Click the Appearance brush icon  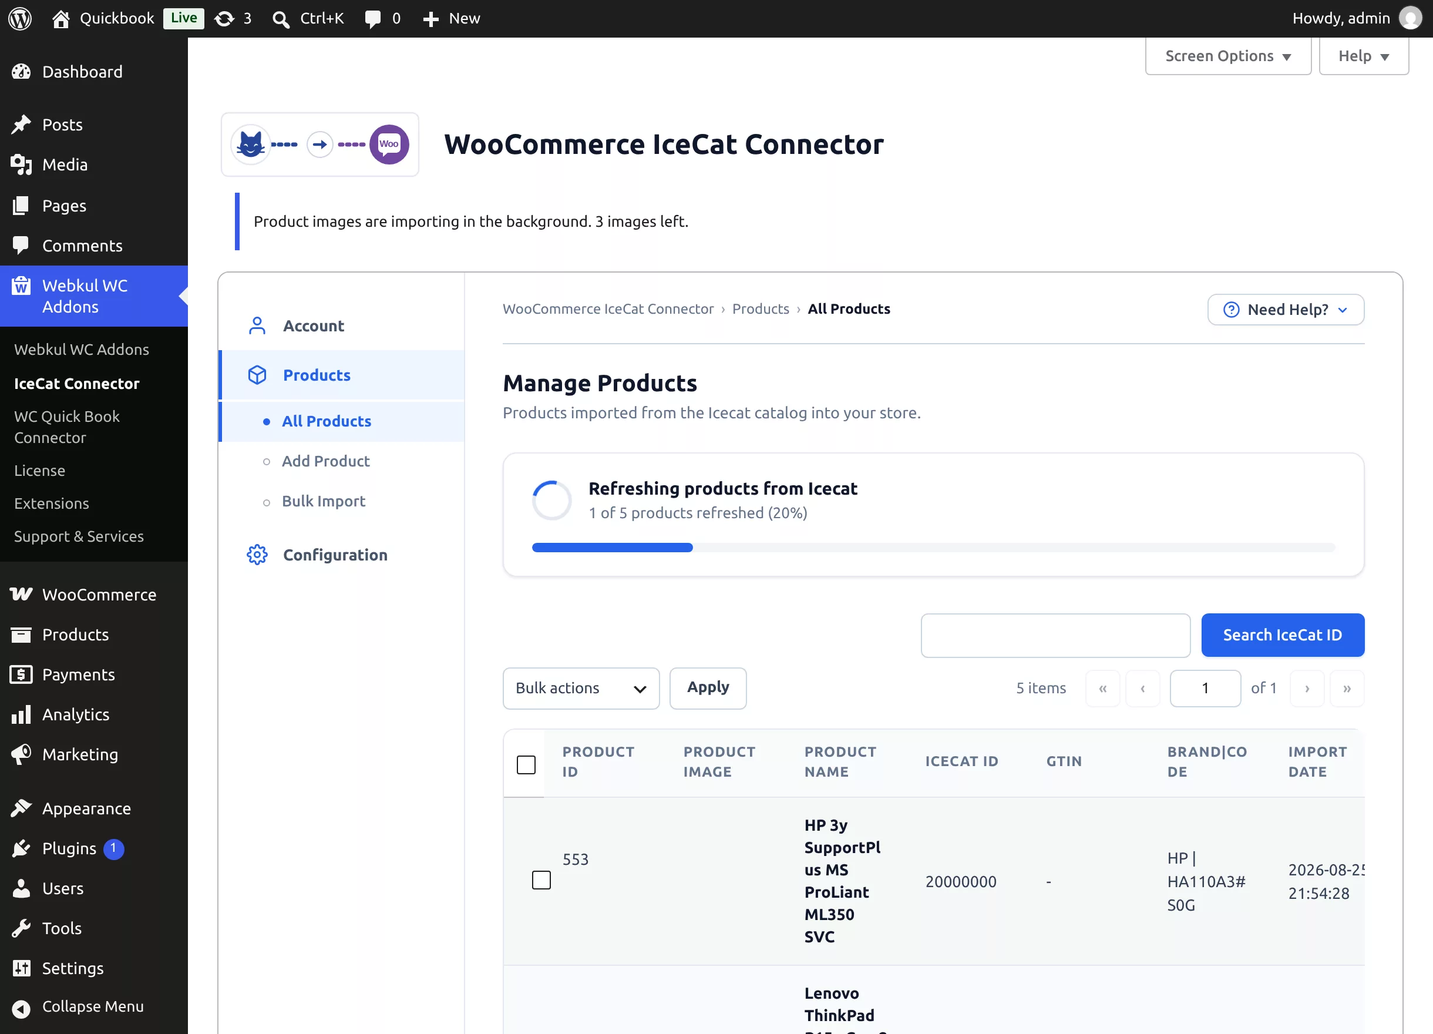tap(21, 808)
